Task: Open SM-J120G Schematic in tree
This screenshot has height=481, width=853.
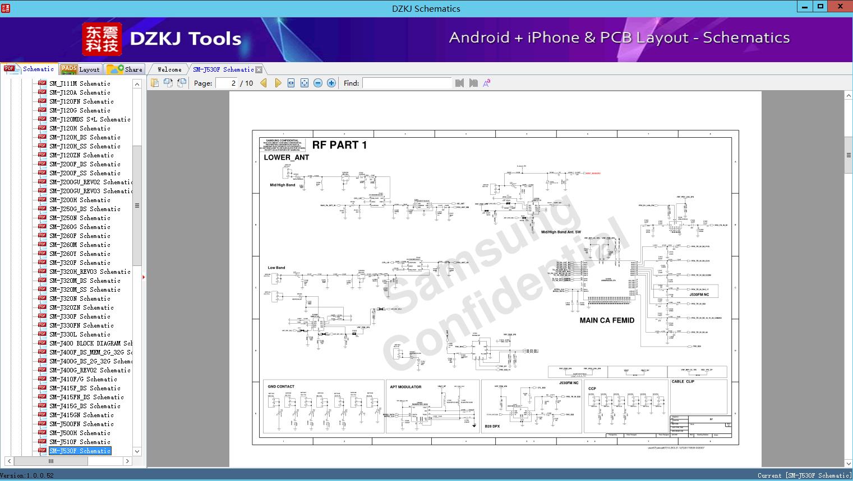Action: [x=80, y=110]
